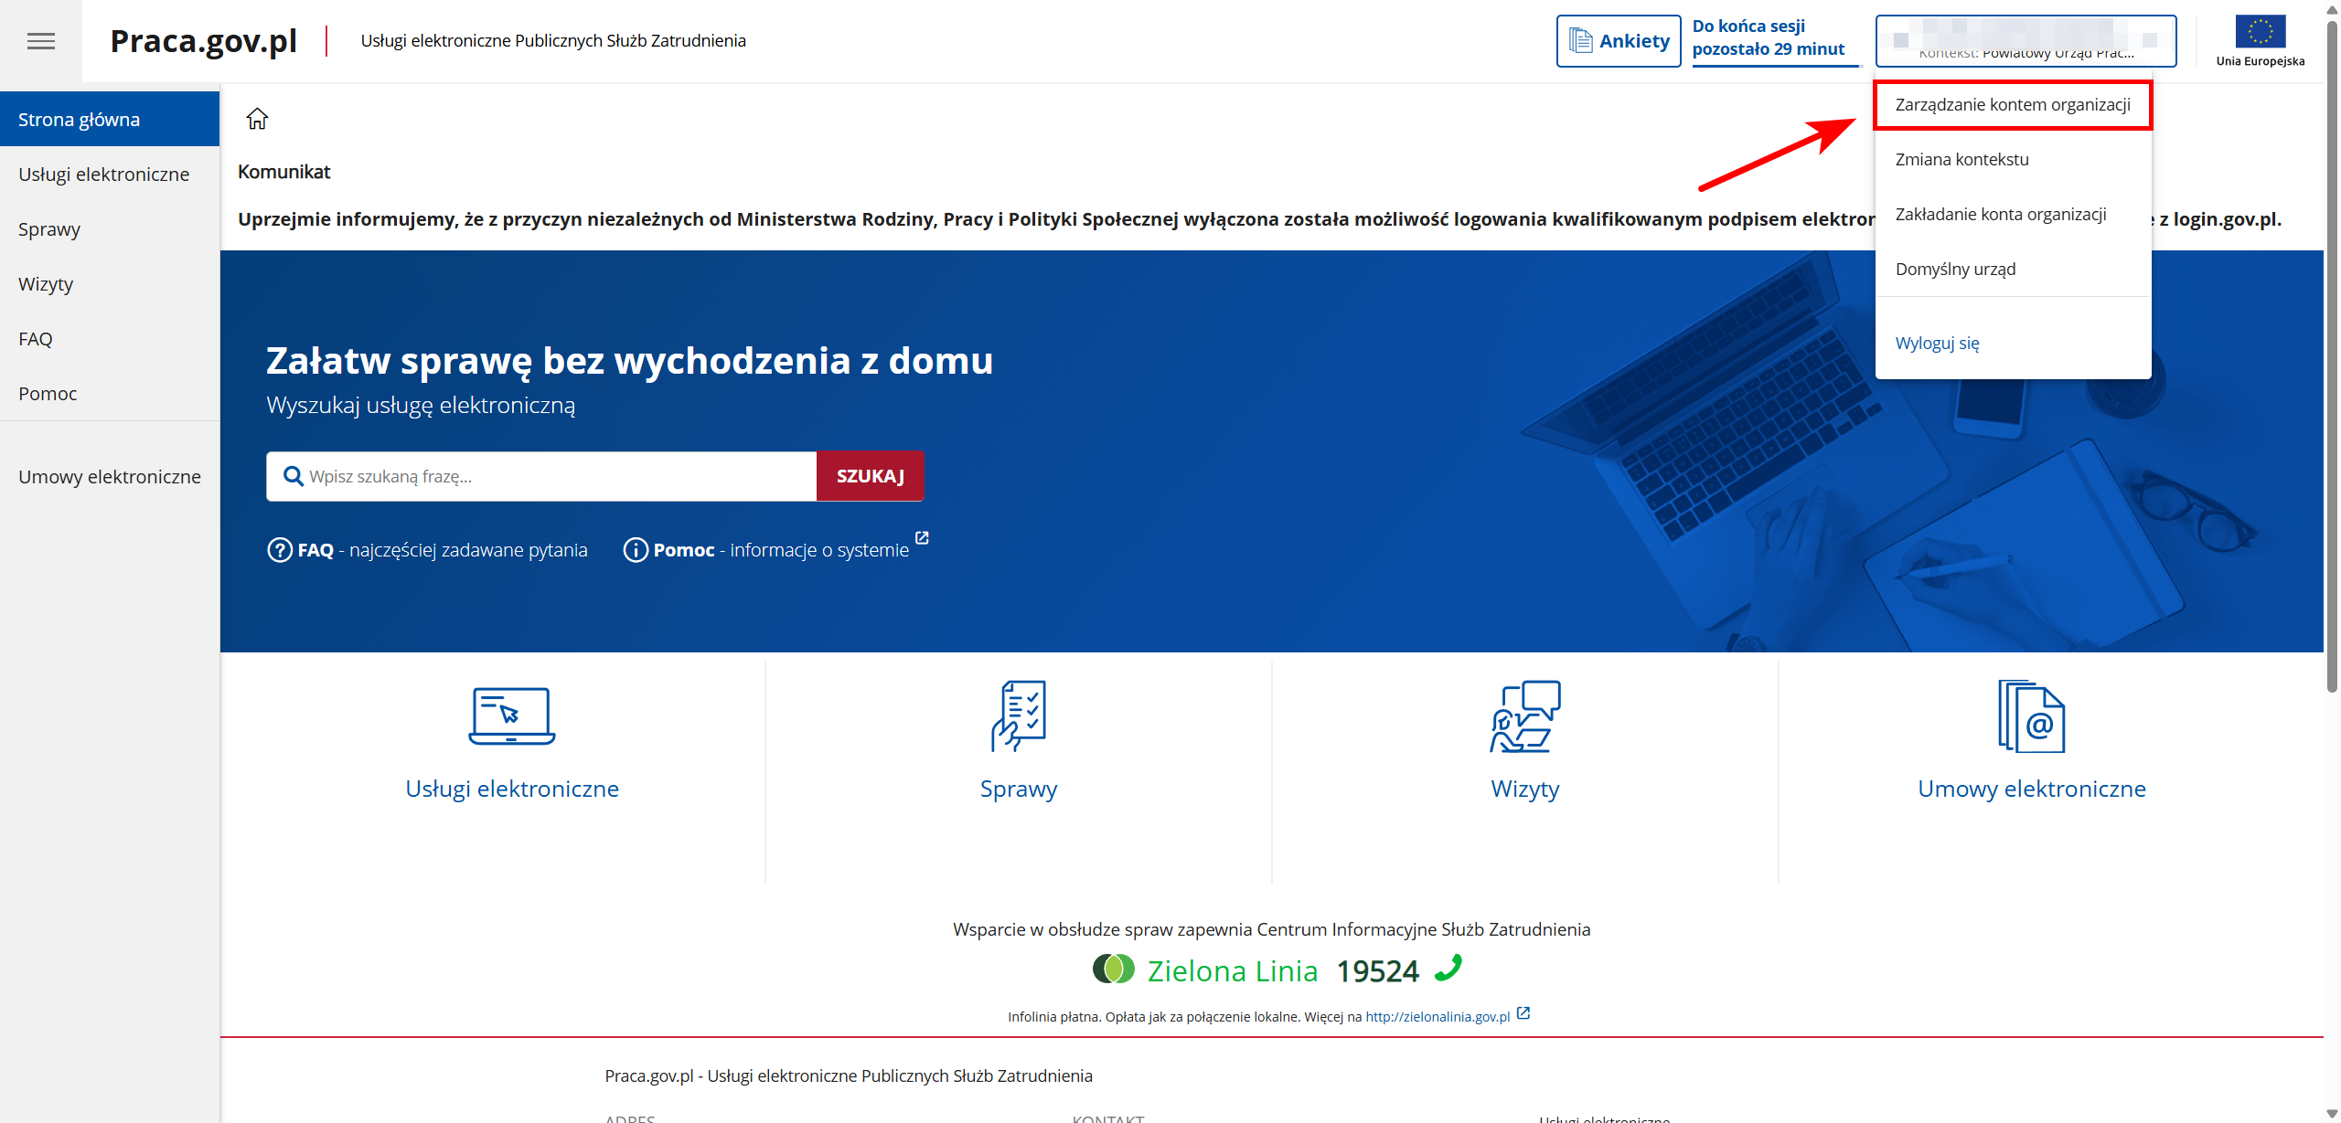Screen dimensions: 2341x1123
Task: Open the Wizyty tile label
Action: (x=1525, y=789)
